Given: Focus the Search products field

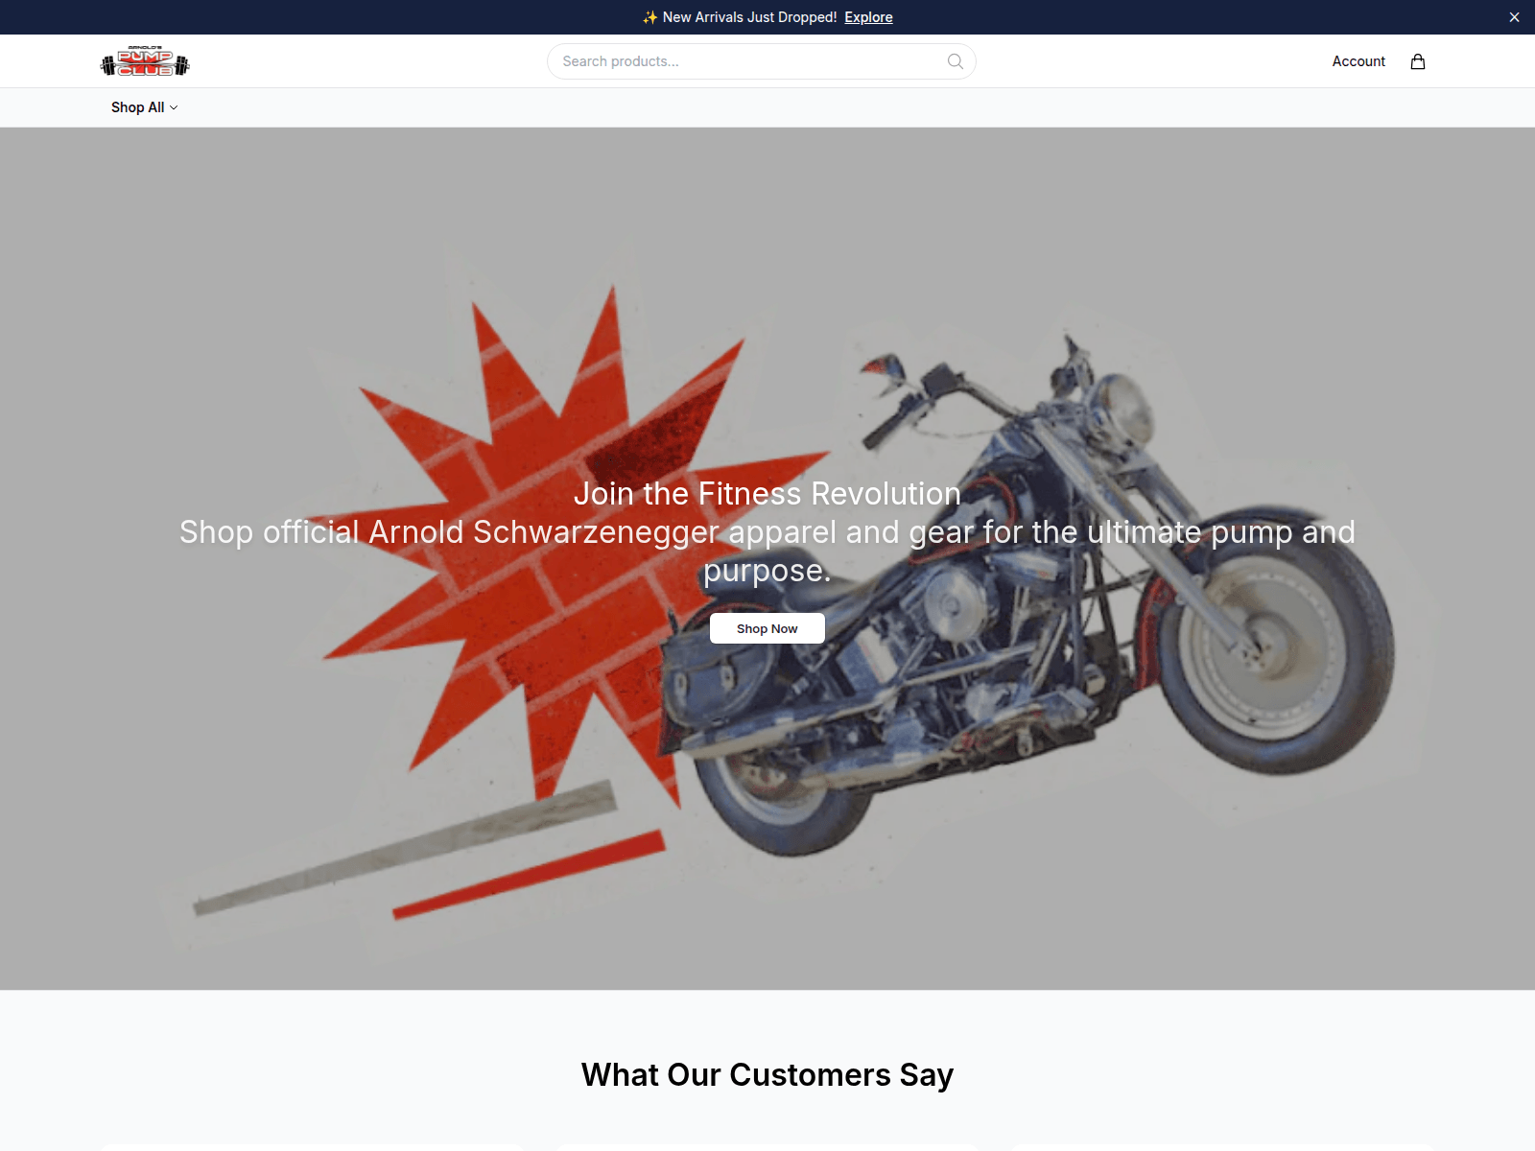Looking at the screenshot, I should click(x=762, y=61).
